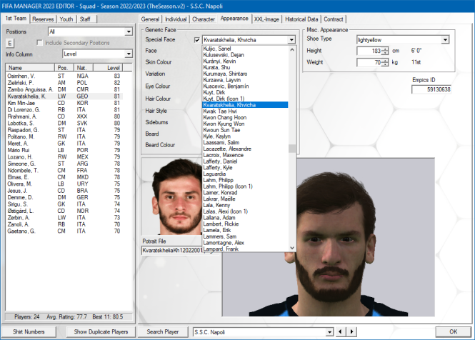Confirm with the OK button
Screen dimensions: 475x340
click(x=453, y=332)
